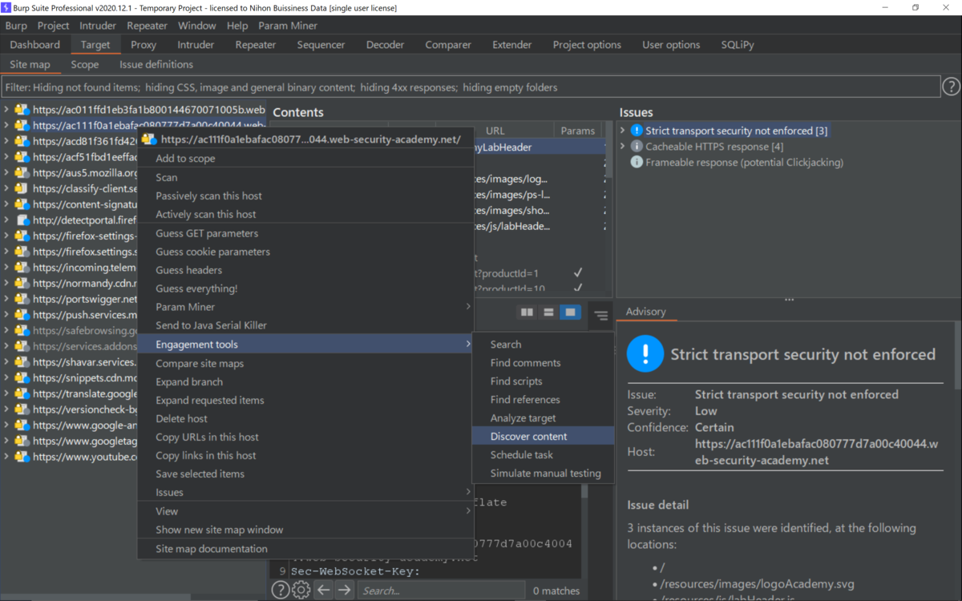Click host icon in context menu header
Image resolution: width=962 pixels, height=601 pixels.
[149, 139]
